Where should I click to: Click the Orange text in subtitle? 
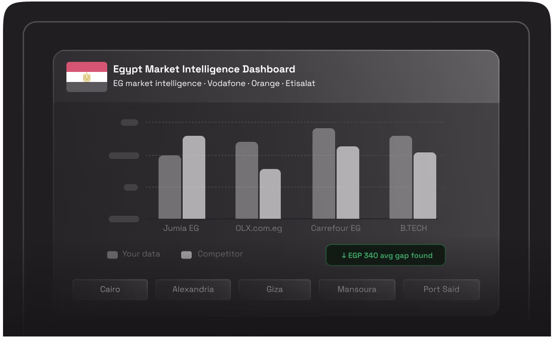tap(265, 83)
